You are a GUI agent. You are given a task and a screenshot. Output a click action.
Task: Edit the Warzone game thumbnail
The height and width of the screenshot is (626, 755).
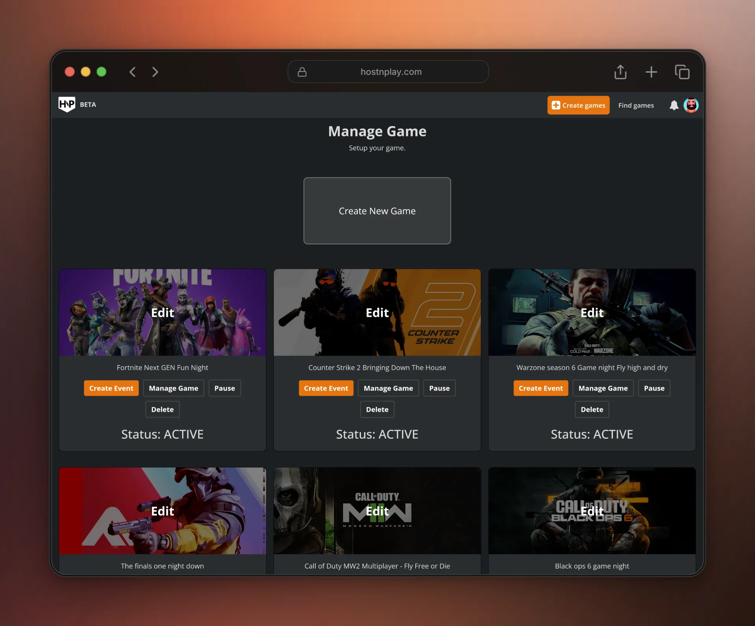tap(592, 312)
